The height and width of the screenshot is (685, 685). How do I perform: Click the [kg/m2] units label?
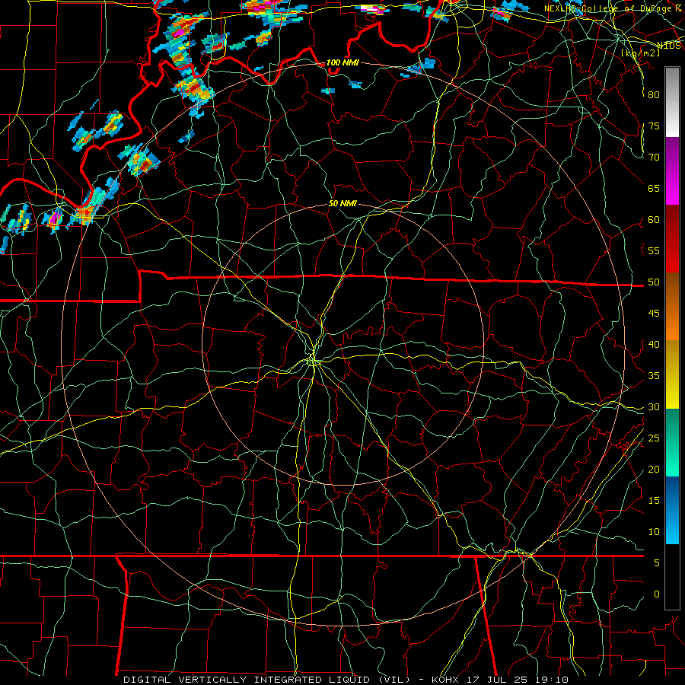(x=640, y=53)
